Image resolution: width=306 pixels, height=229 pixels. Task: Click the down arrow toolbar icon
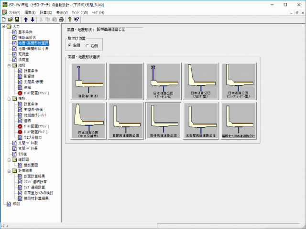tap(32, 19)
